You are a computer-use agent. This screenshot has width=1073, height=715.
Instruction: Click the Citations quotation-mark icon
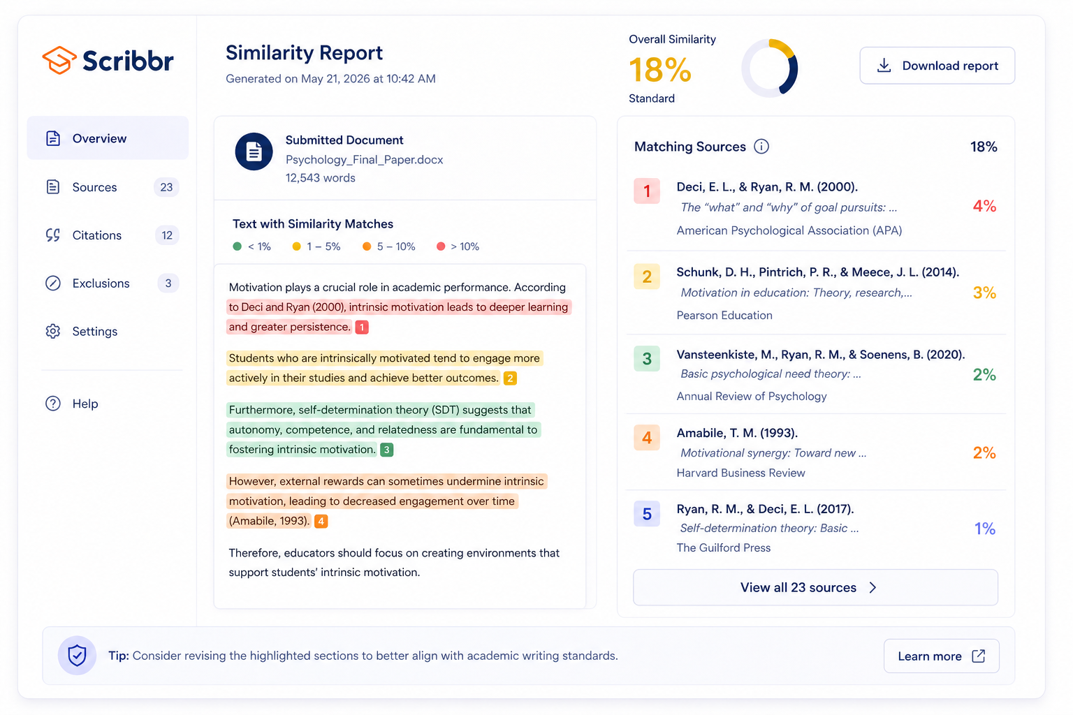[53, 235]
